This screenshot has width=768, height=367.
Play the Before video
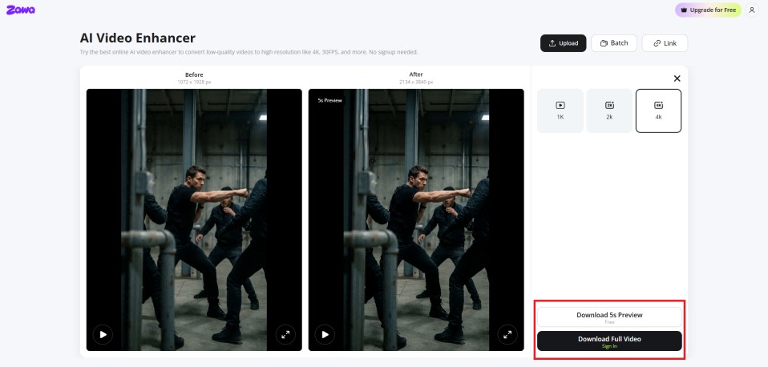point(103,335)
